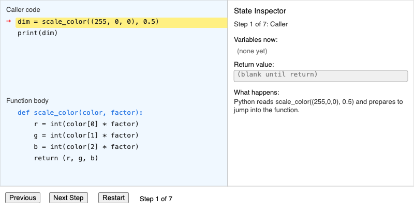Click the Previous button
This screenshot has width=414, height=212.
click(23, 198)
